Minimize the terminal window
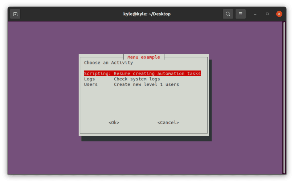 (x=255, y=14)
